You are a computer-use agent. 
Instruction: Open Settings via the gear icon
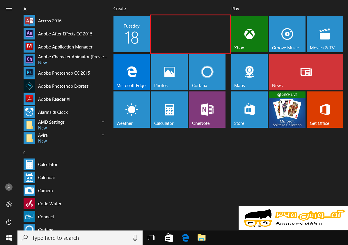coord(9,204)
